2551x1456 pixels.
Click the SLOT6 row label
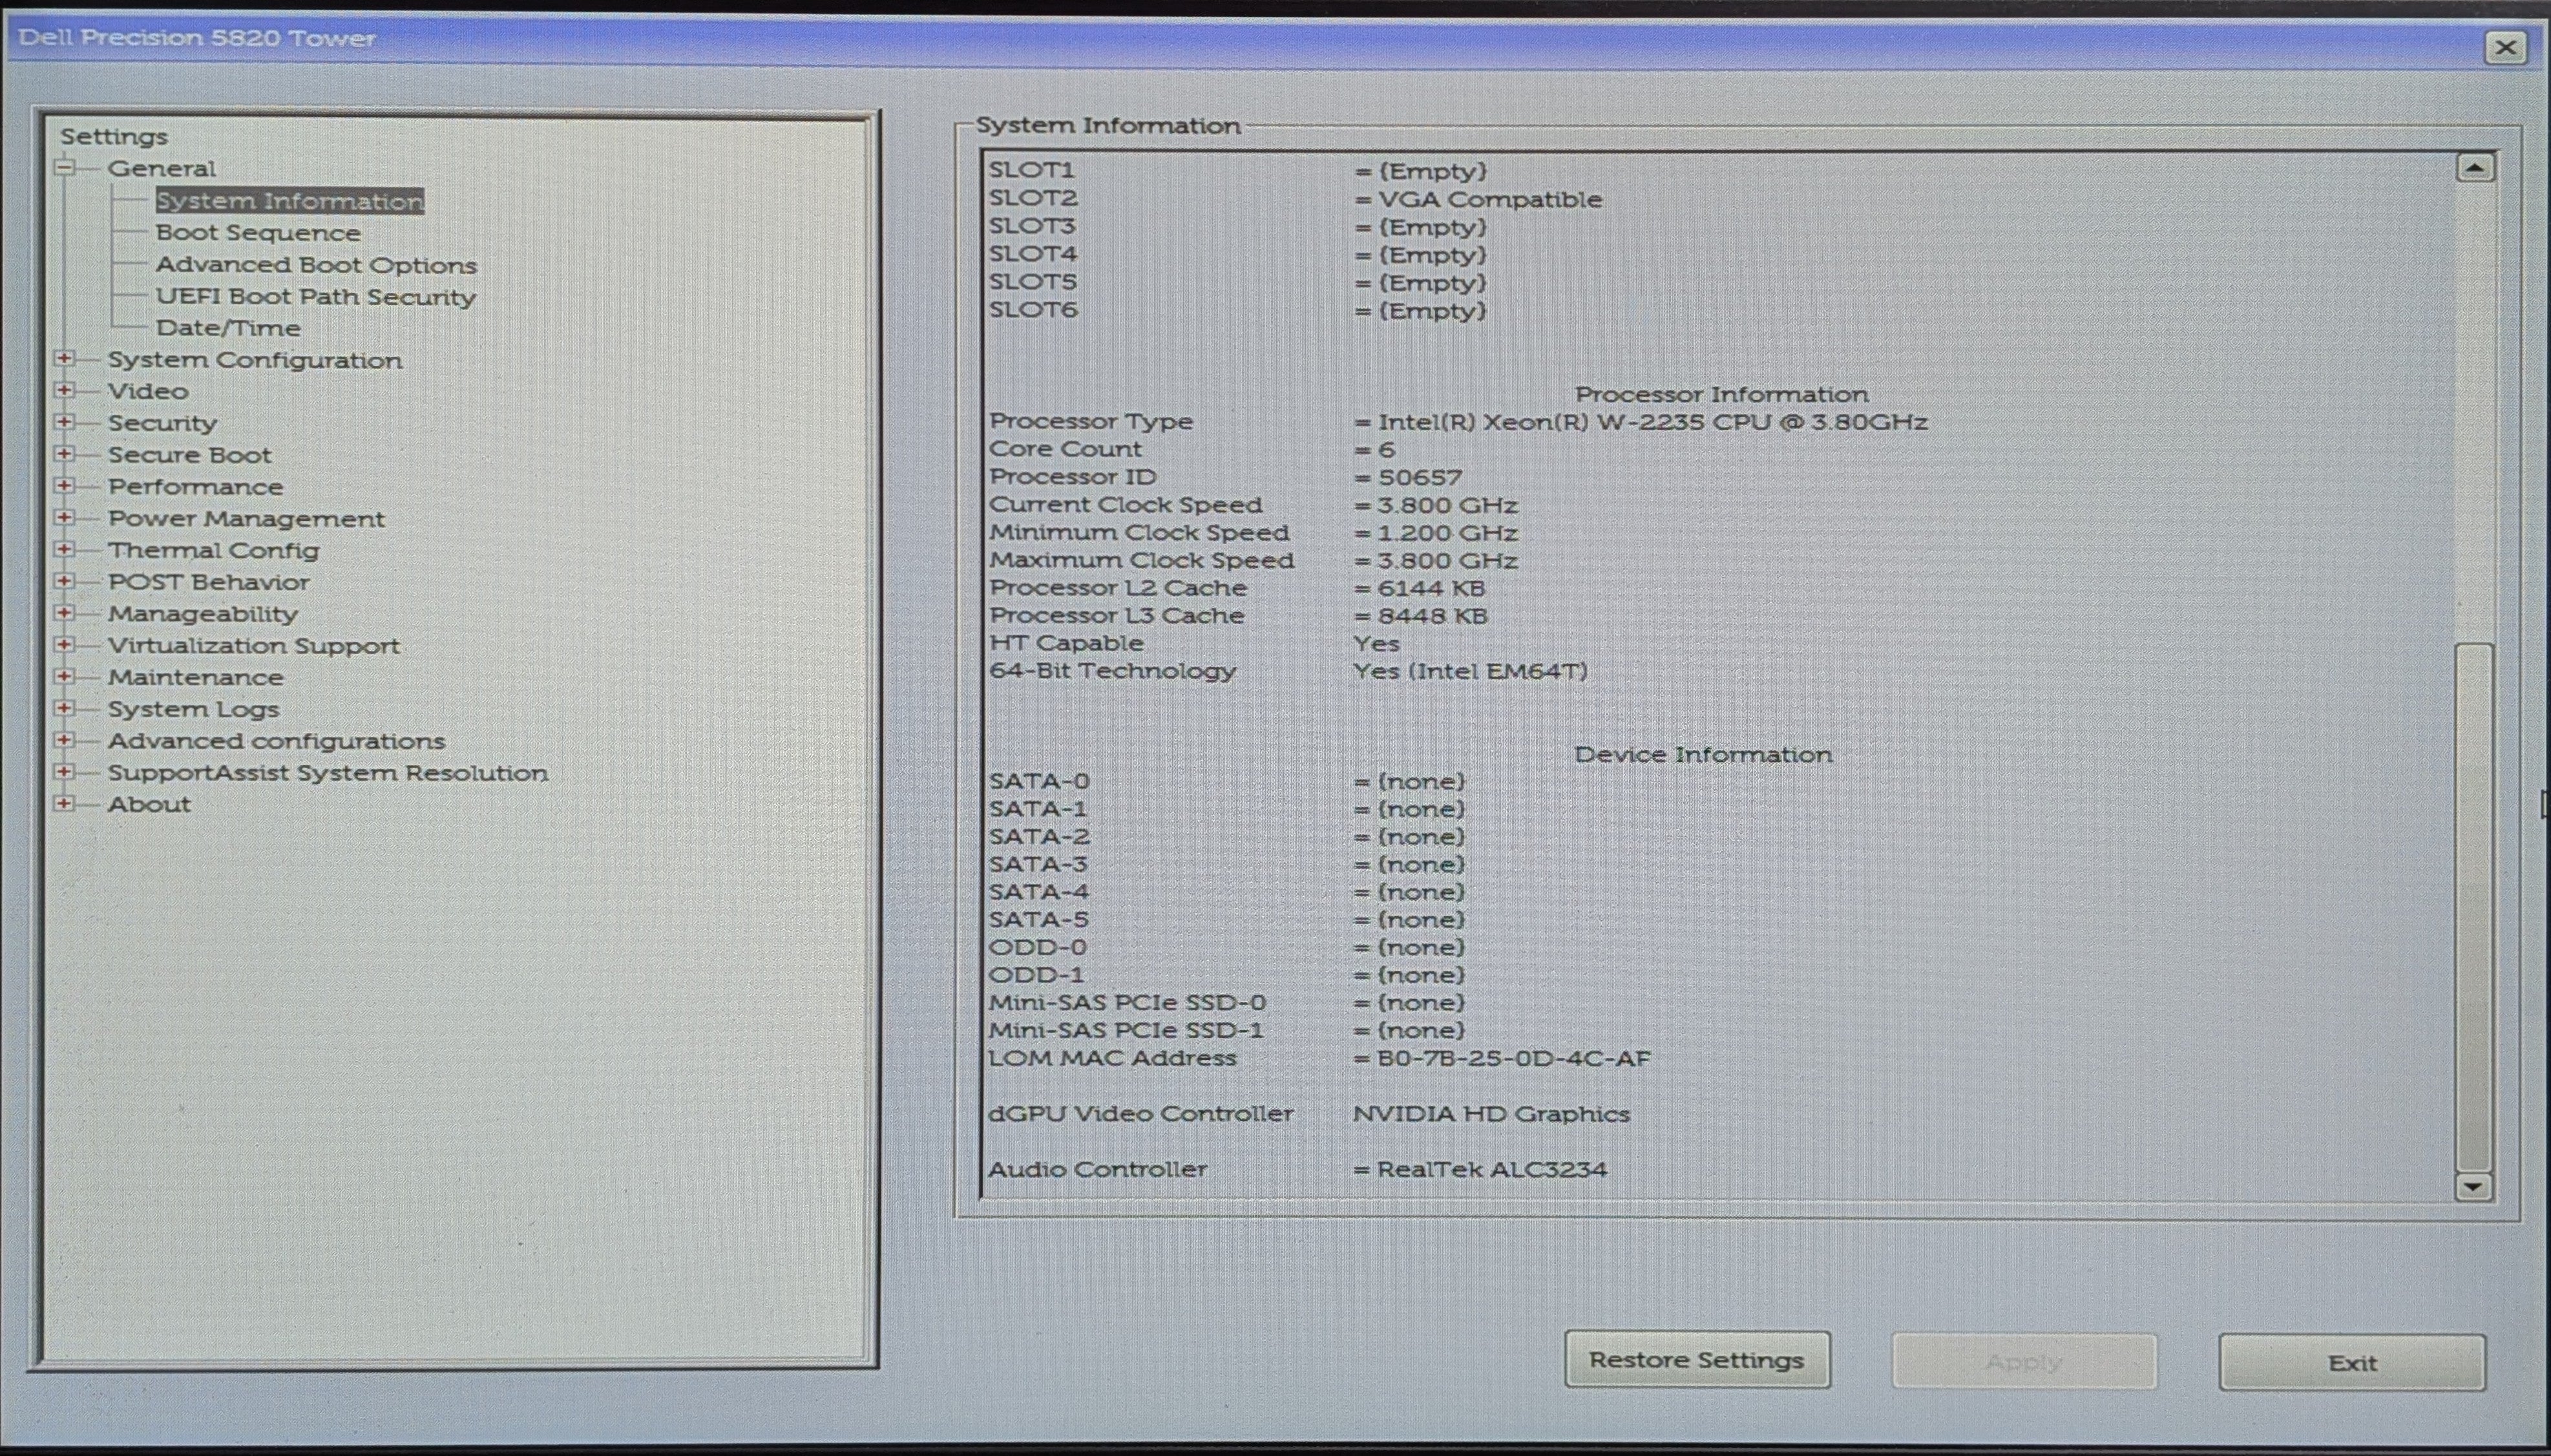point(1033,310)
